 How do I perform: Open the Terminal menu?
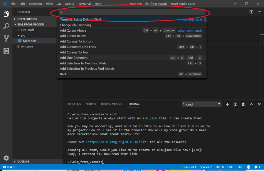click(x=85, y=4)
